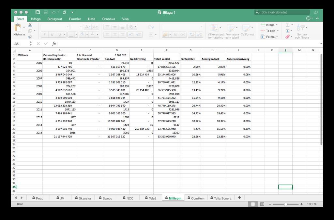The image size is (334, 220).
Task: Click the page layout icon in title bar
Action: pyautogui.click(x=38, y=12)
